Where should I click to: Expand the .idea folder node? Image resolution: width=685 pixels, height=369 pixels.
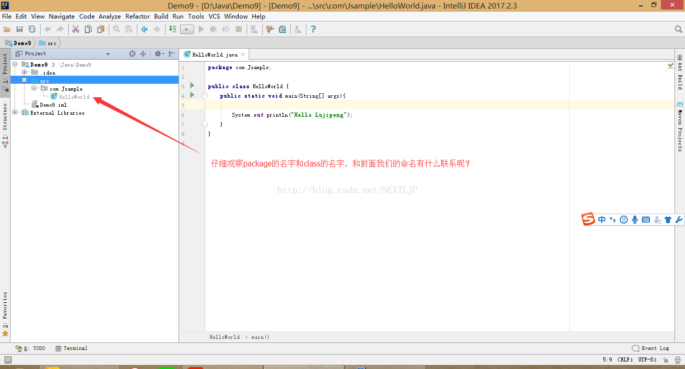point(24,72)
